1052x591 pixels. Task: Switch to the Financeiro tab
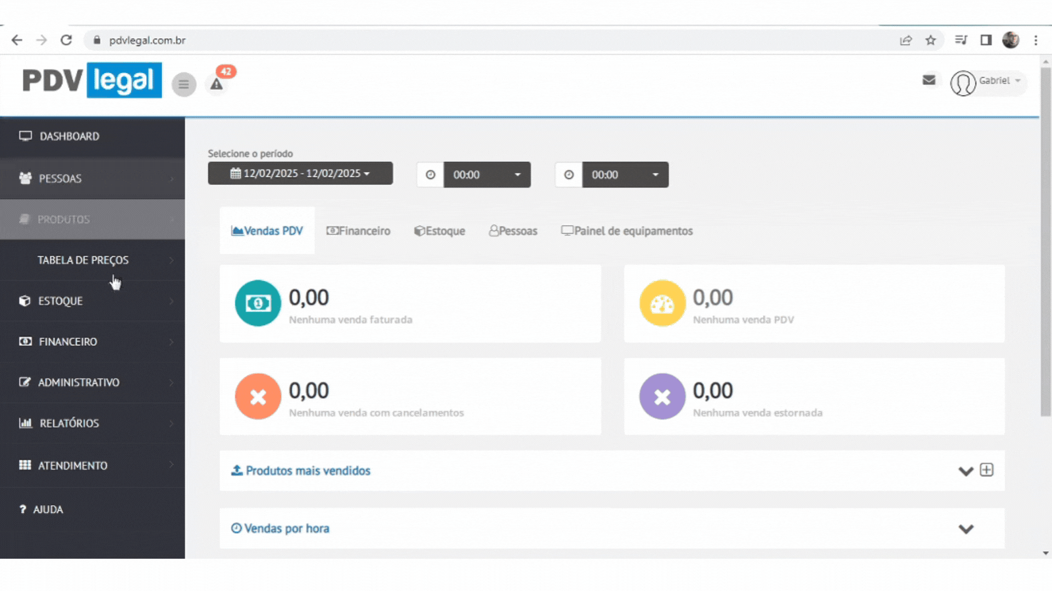(358, 231)
